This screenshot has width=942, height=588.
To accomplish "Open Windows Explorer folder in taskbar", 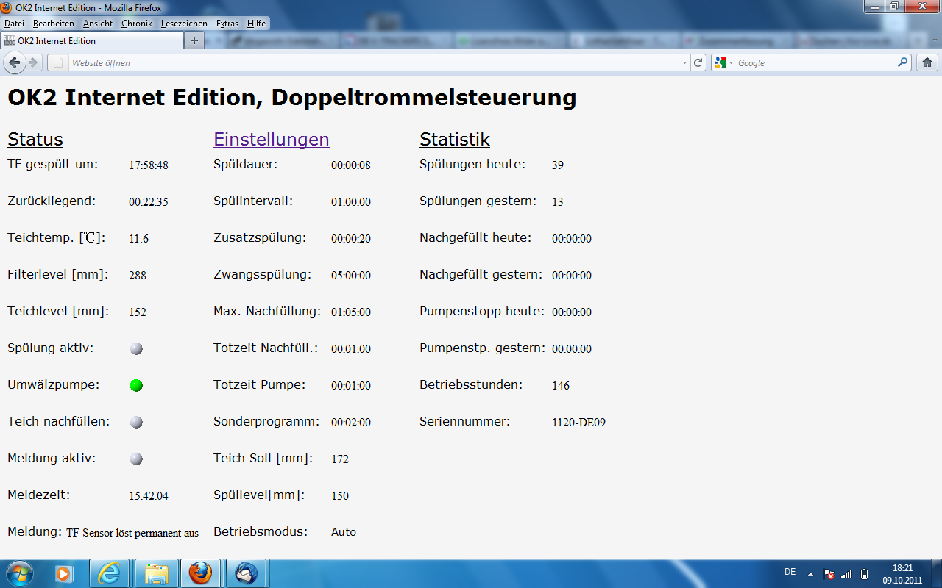I will 155,573.
